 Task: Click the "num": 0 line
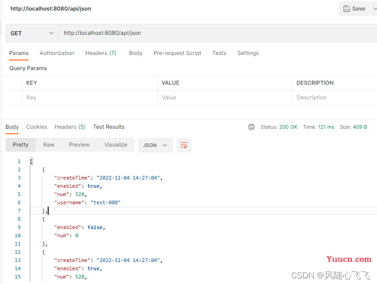[x=66, y=235]
